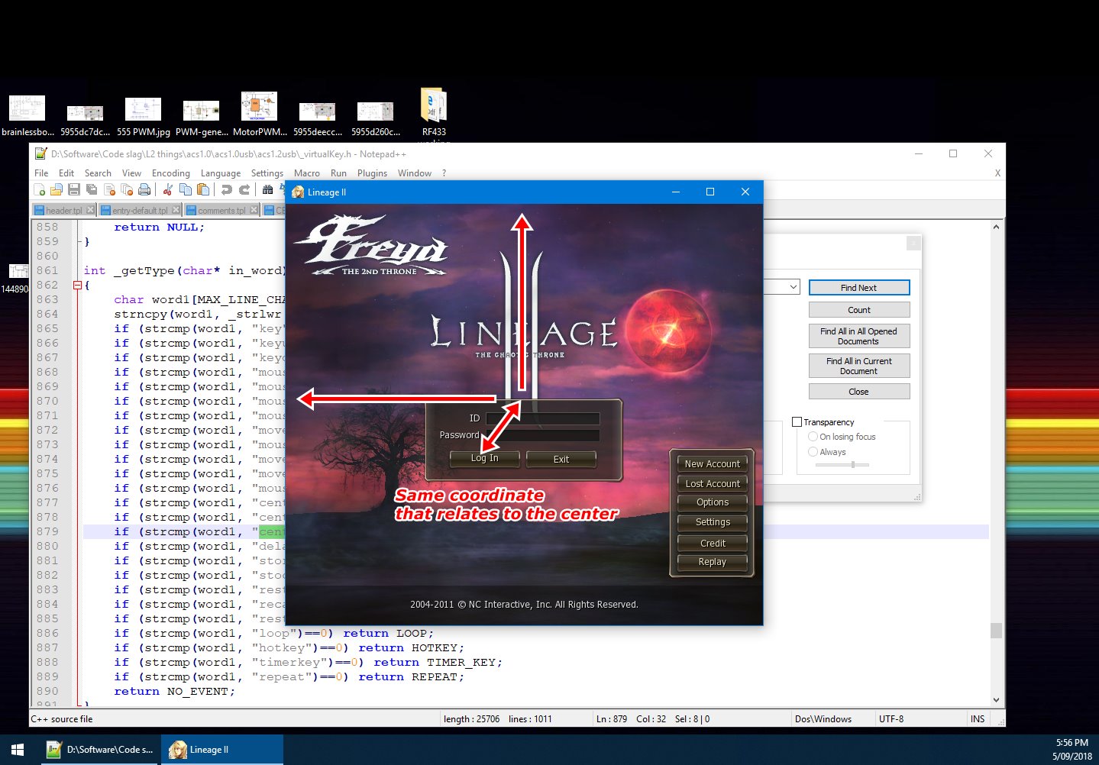The height and width of the screenshot is (765, 1099).
Task: Select the RF433 desktop document icon
Action: [434, 112]
